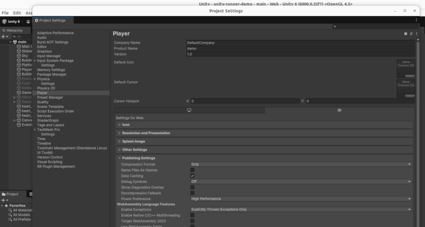Enable Show Diagnostics Overlay checkbox
425x227 pixels.
[x=192, y=187]
